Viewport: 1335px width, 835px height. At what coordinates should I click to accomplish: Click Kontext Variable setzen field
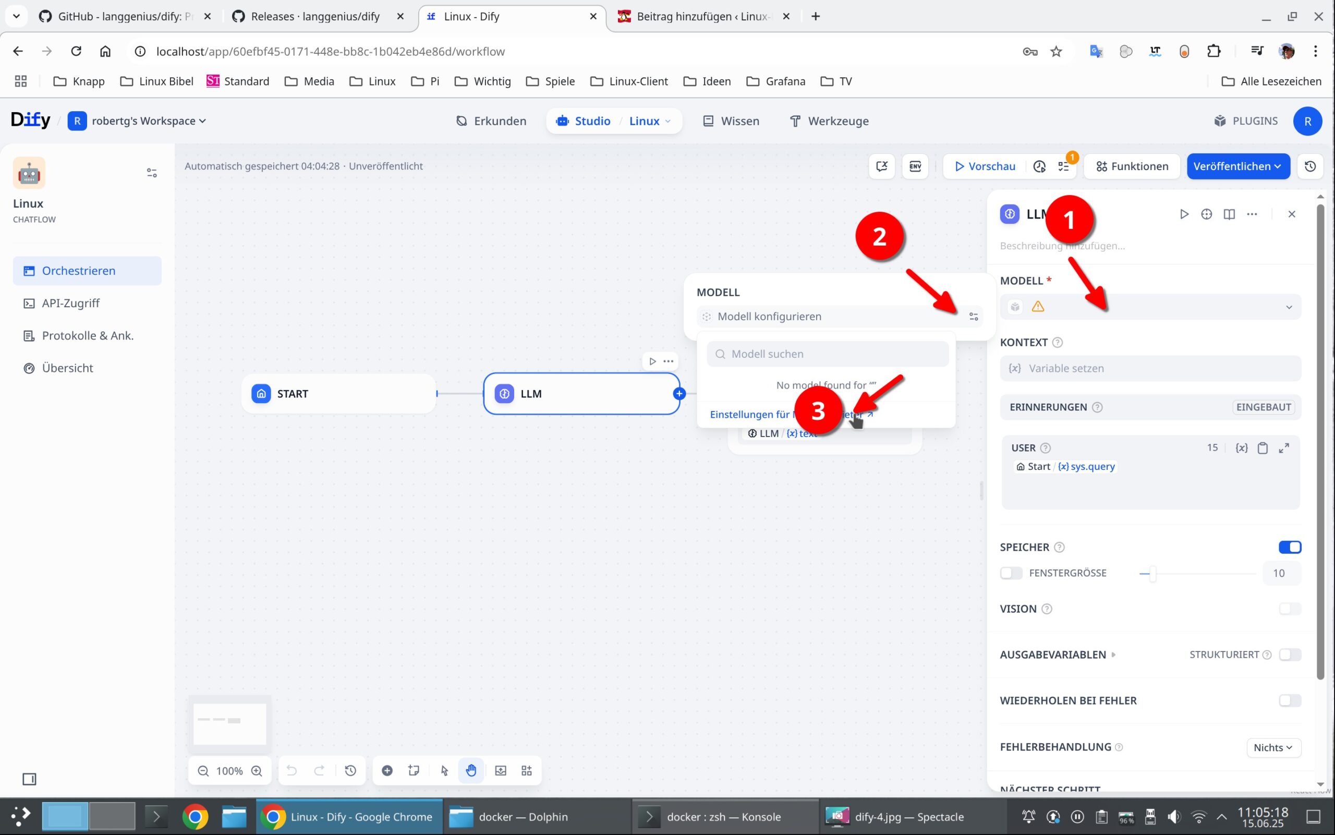pyautogui.click(x=1150, y=368)
